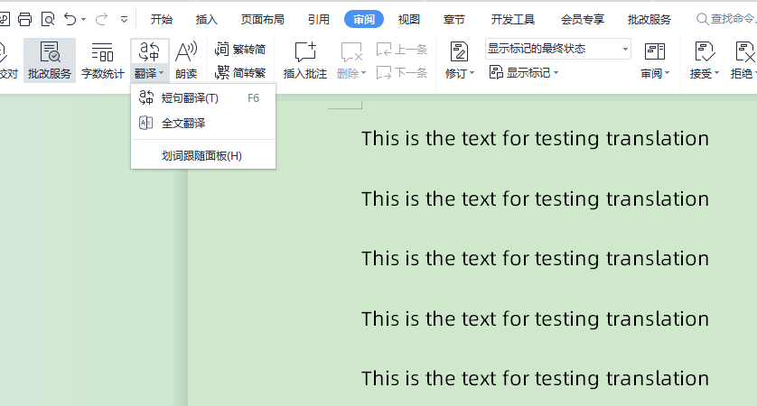The width and height of the screenshot is (757, 406).
Task: Switch to the 视图 tab
Action: 409,19
